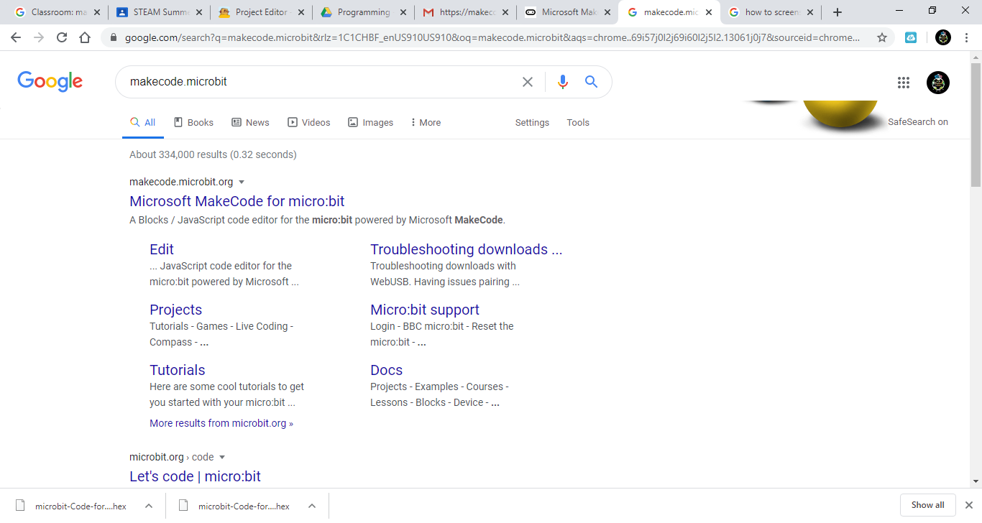Clear the search box with the X
Screen dimensions: 982x523
point(528,82)
